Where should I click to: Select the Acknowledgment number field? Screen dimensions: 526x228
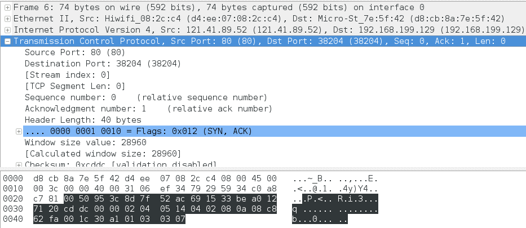coord(148,109)
